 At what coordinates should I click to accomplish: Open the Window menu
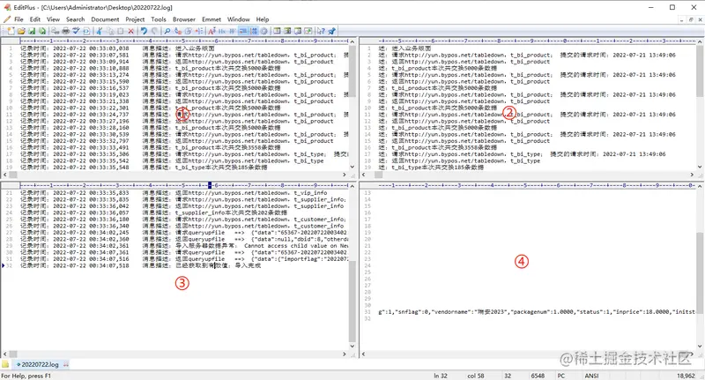click(x=238, y=19)
